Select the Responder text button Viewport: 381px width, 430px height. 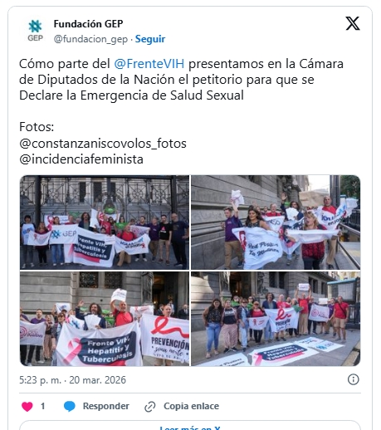(x=106, y=406)
